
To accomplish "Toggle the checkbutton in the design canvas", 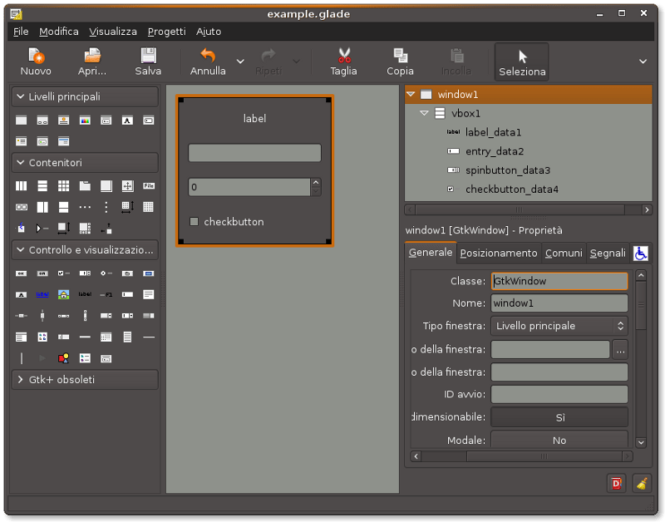I will (194, 222).
